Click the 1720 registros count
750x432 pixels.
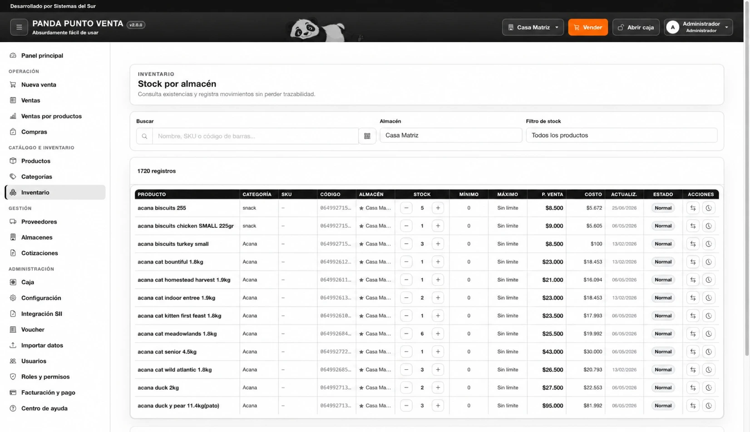157,171
